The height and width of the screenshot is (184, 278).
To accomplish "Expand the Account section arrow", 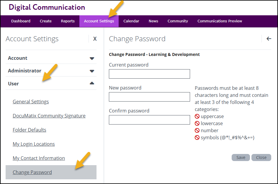I will [92, 58].
